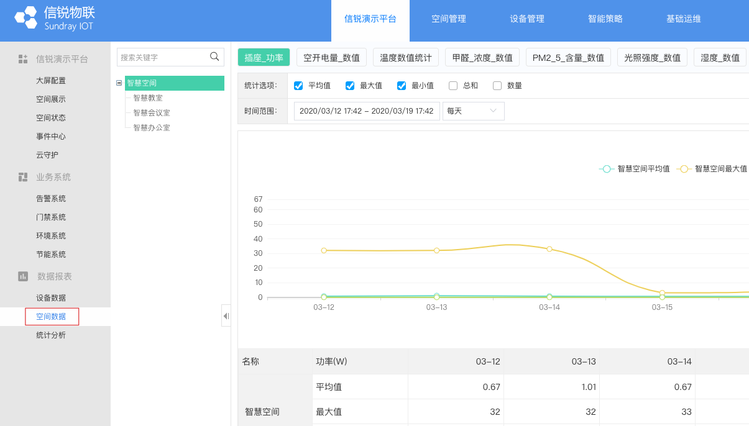Click the search magnifier icon
749x426 pixels.
214,57
